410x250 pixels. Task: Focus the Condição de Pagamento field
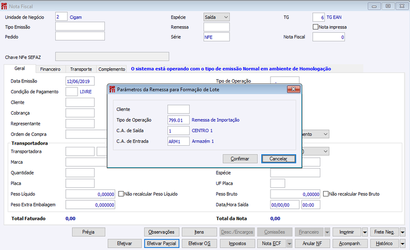pos(72,92)
